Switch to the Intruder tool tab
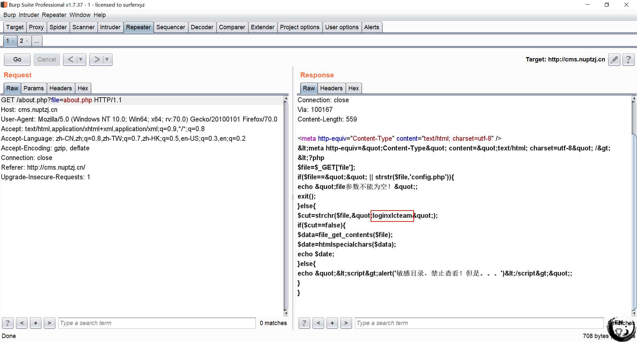The width and height of the screenshot is (637, 342). (x=110, y=27)
